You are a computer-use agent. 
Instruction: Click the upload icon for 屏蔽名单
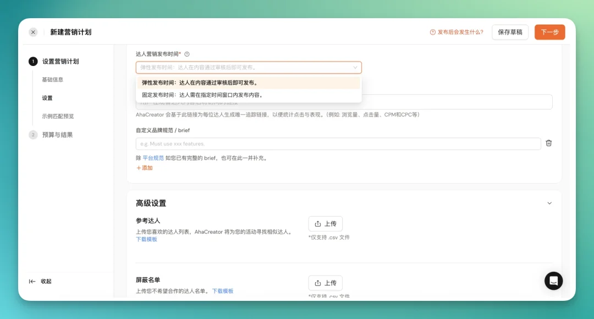point(319,283)
